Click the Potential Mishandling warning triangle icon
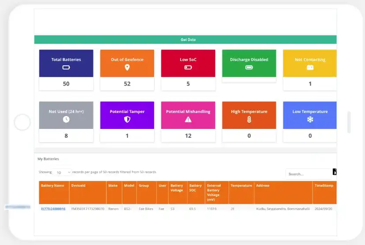The width and height of the screenshot is (365, 245). tap(188, 120)
